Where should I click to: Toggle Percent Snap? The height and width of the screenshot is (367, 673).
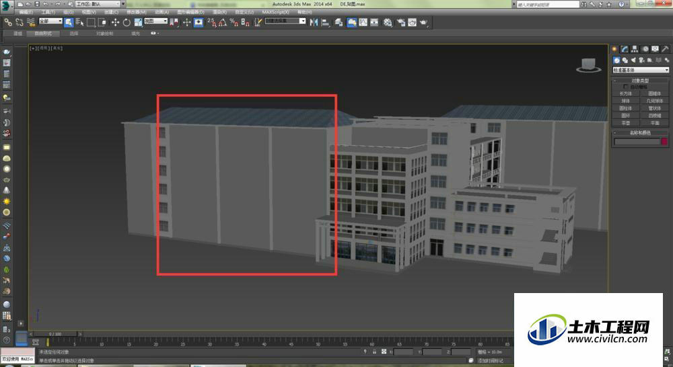tap(234, 22)
